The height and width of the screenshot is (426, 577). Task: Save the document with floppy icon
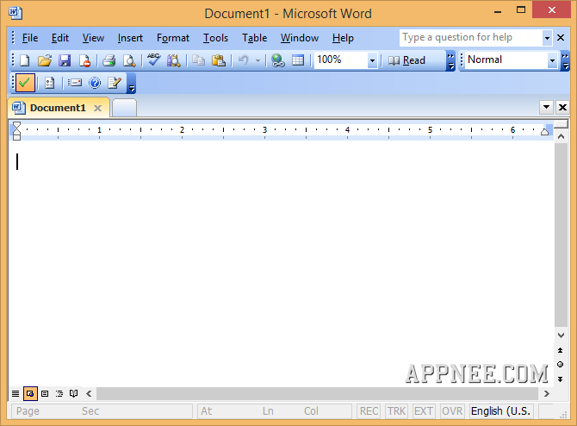65,60
